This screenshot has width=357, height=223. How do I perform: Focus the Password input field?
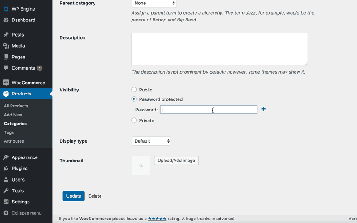[208, 110]
